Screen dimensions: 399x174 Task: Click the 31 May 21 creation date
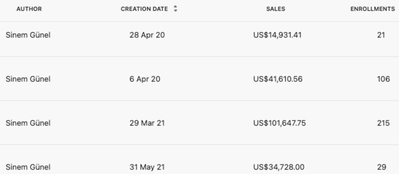(147, 167)
